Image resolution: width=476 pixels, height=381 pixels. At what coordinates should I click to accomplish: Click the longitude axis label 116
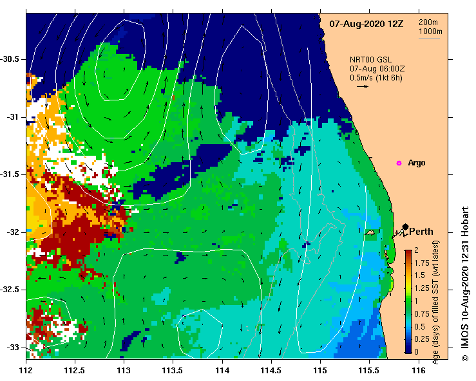(419, 371)
